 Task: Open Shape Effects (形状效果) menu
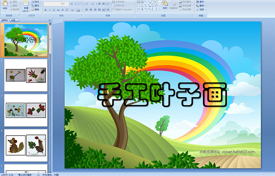click(186, 9)
